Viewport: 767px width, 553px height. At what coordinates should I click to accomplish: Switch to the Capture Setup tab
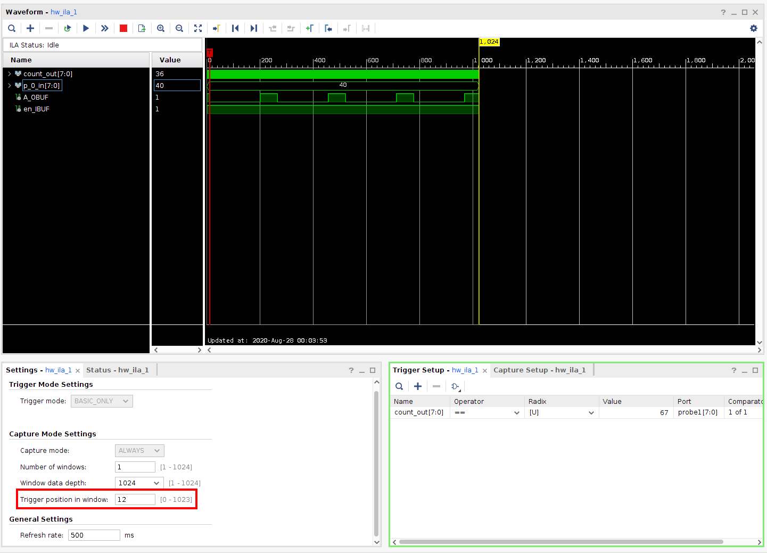(x=539, y=370)
